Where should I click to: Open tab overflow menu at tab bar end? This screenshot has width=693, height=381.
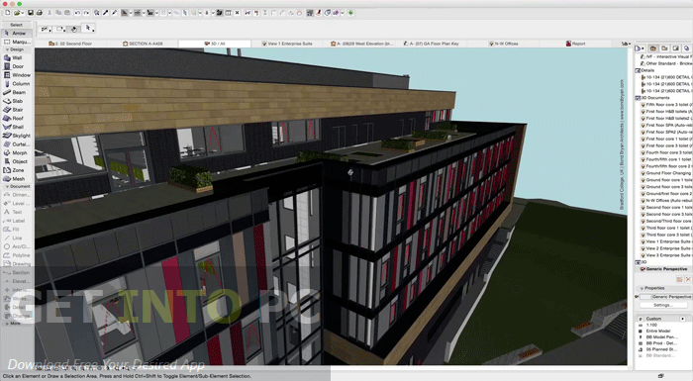[626, 44]
